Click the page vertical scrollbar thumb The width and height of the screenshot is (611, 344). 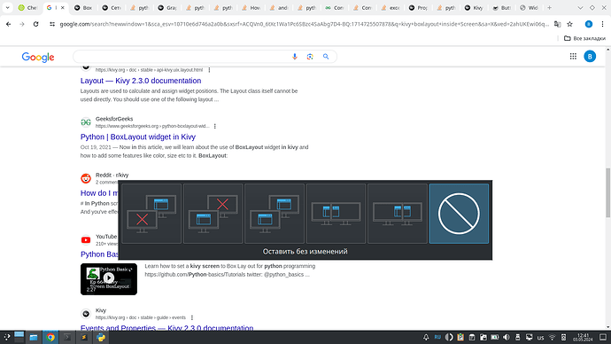pyautogui.click(x=607, y=192)
